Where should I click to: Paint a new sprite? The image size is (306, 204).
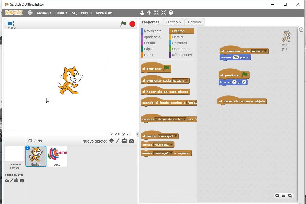point(118,141)
